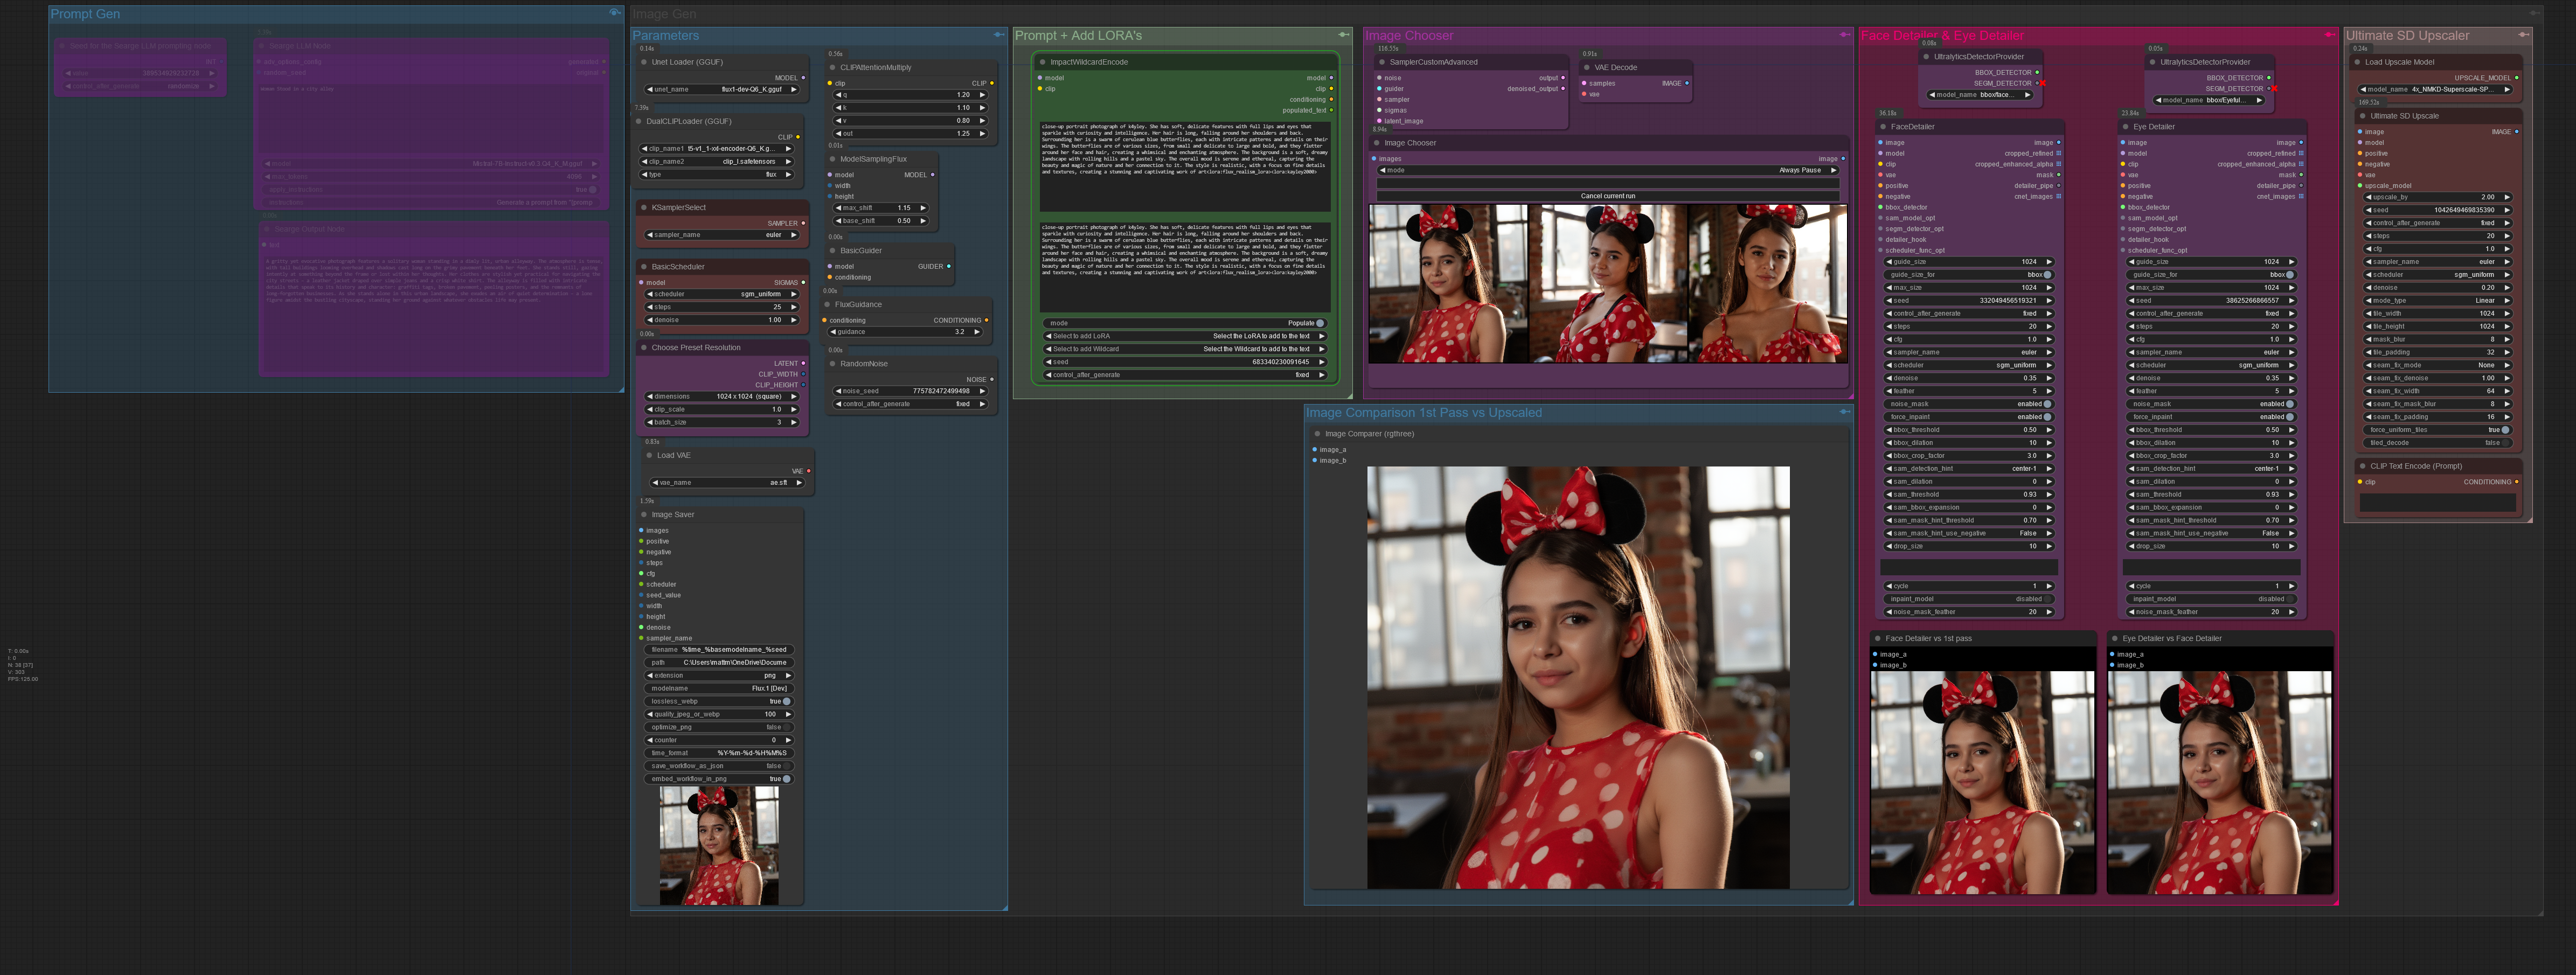Toggle force_uniform_tiles in Ultimate SD Upscale

click(x=2505, y=430)
